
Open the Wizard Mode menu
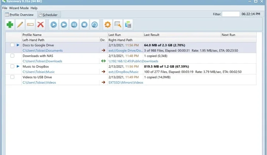pyautogui.click(x=19, y=8)
